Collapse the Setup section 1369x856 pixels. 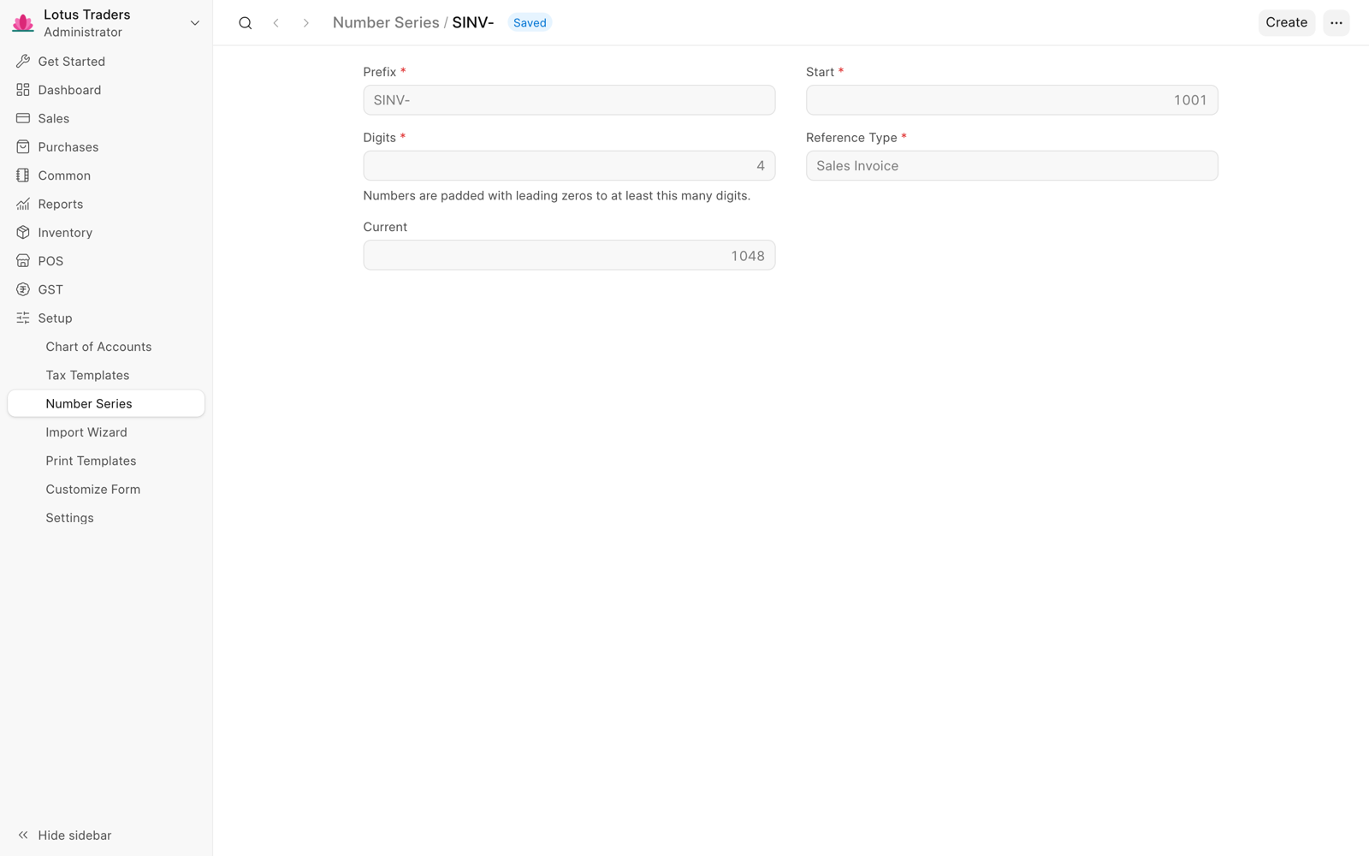pyautogui.click(x=106, y=318)
